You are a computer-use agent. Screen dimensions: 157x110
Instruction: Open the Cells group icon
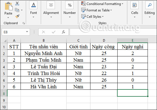135,5
